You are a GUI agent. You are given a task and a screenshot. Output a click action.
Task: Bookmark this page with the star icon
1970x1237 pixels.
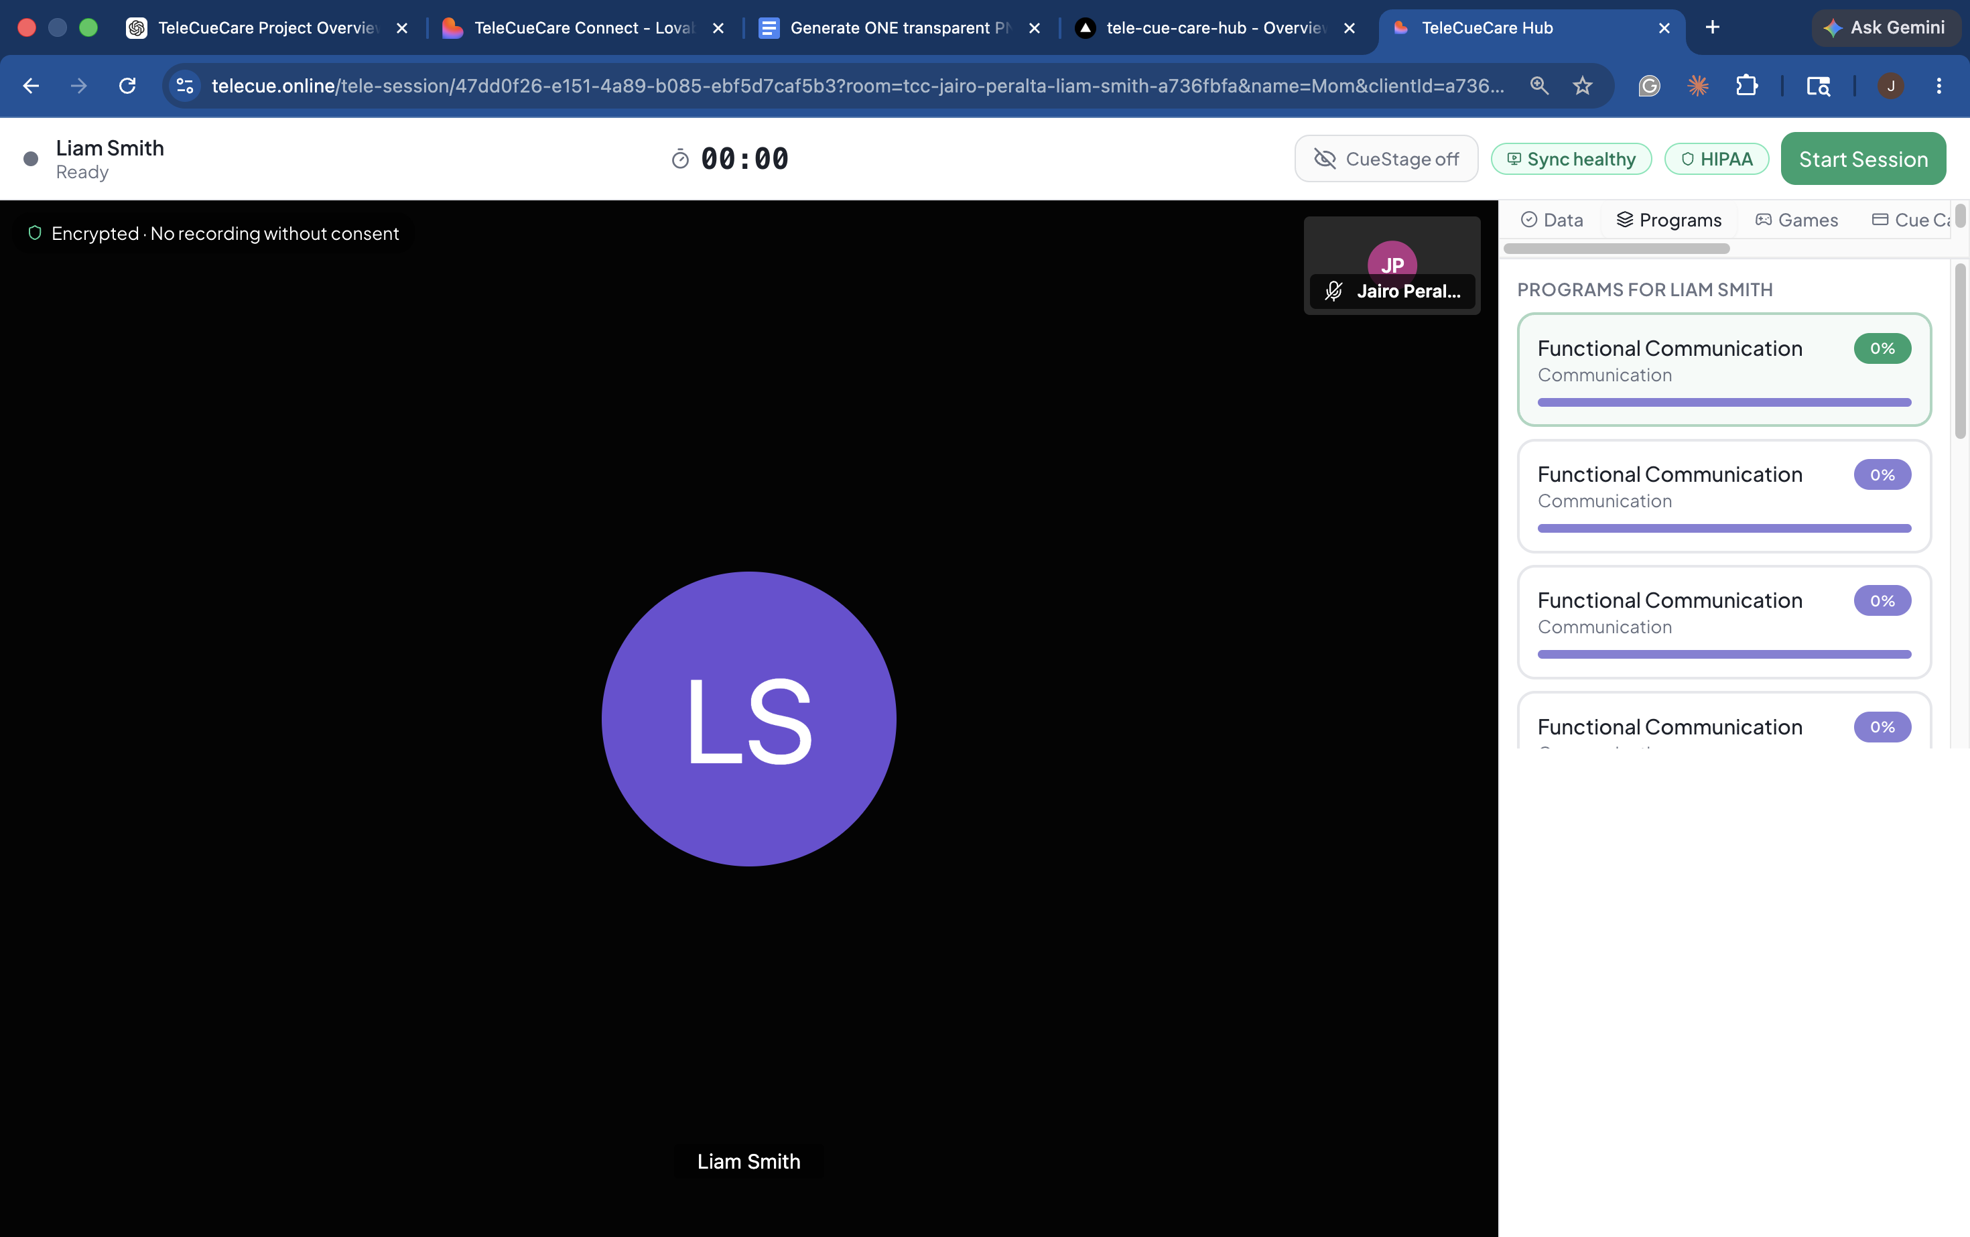tap(1582, 86)
